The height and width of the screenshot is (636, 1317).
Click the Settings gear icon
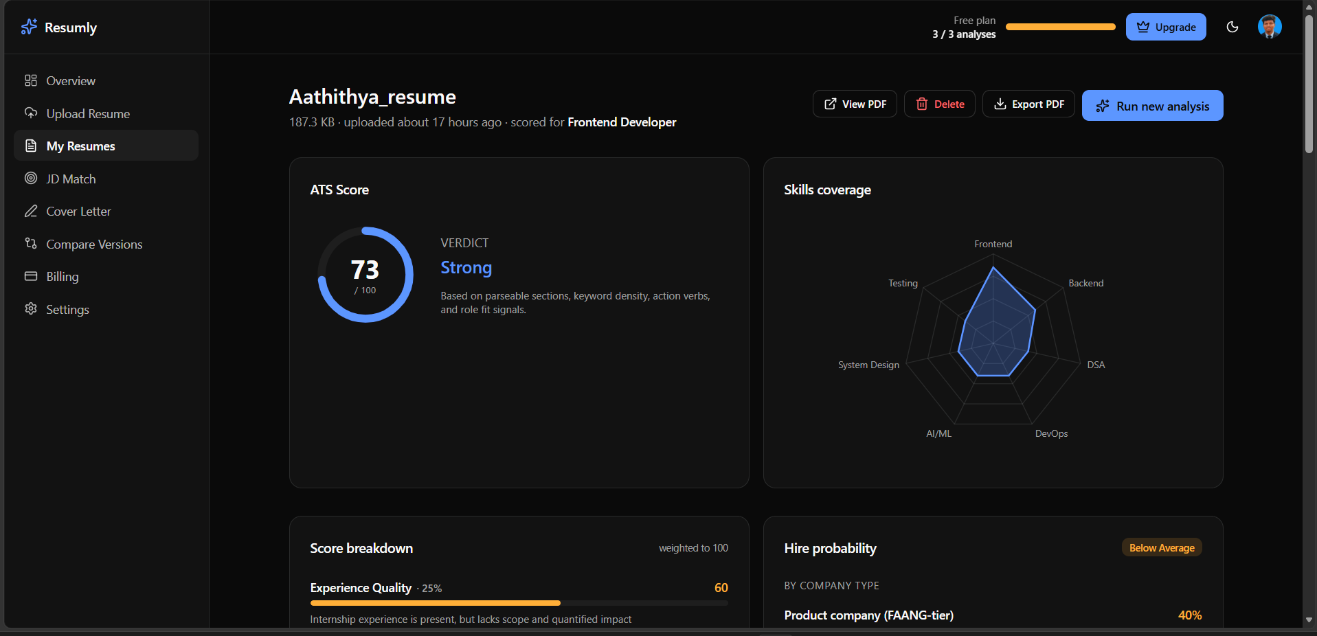pyautogui.click(x=31, y=308)
